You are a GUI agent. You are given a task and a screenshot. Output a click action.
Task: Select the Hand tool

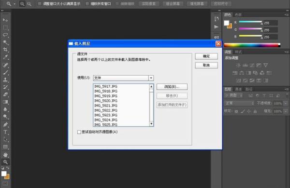[5, 155]
